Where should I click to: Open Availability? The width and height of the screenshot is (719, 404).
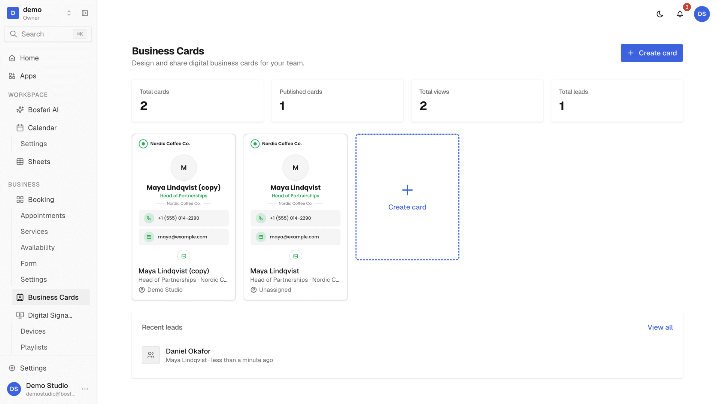[x=37, y=248]
